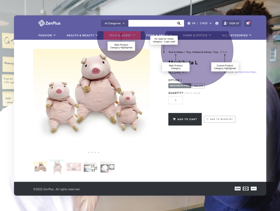Screen dimensions: 280x211
Task: Select the second product option beside Mochibuta Pink
Action: (x=198, y=86)
